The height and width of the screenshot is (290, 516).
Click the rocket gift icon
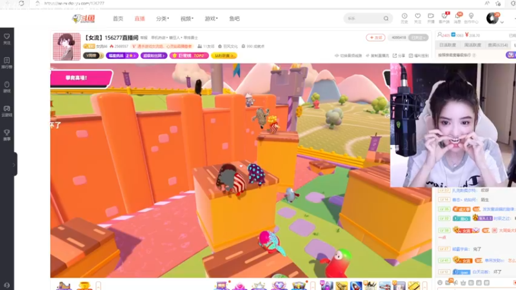(x=356, y=285)
